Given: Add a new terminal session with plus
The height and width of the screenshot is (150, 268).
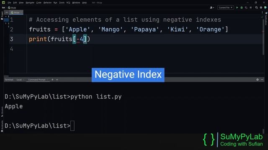Looking at the screenshot, I should (x=52, y=80).
